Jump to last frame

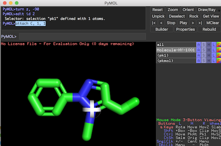(x=200, y=23)
